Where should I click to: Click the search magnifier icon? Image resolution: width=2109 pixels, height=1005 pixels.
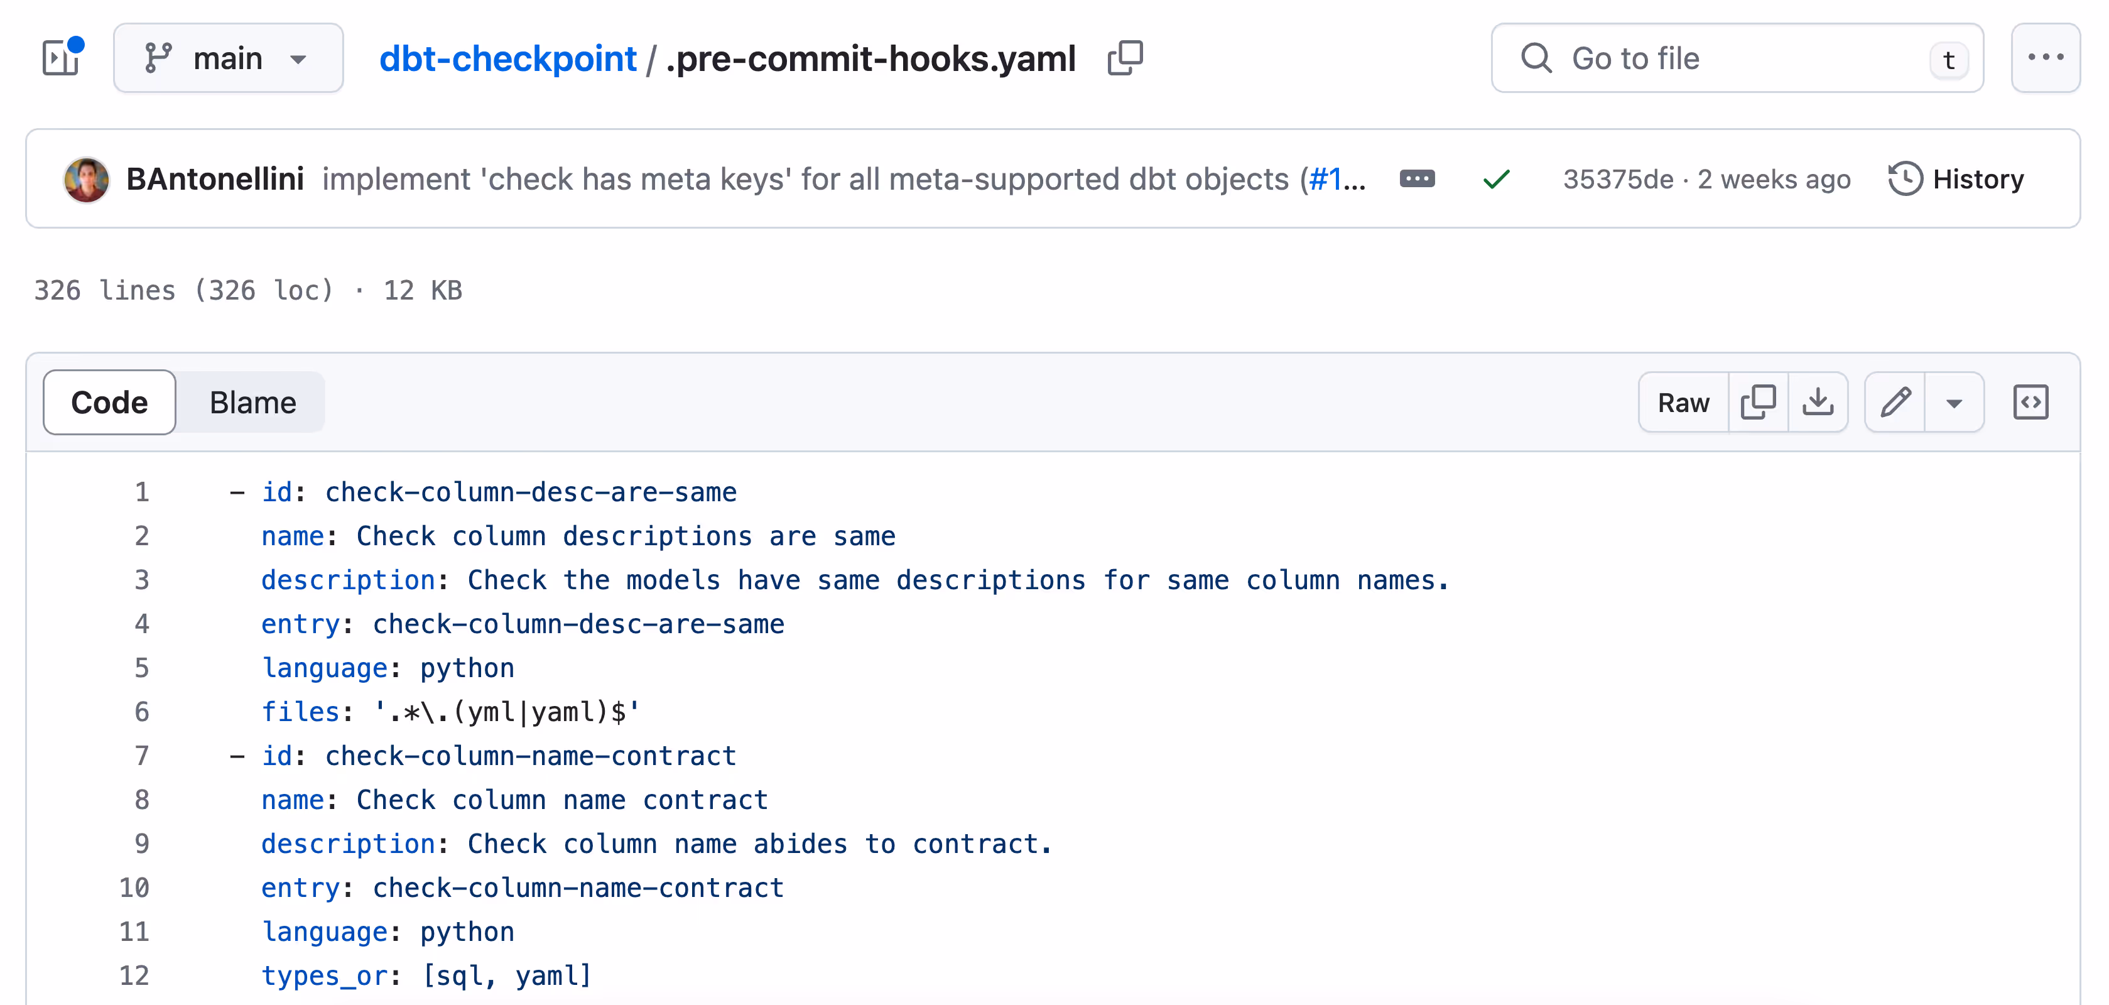[x=1536, y=58]
